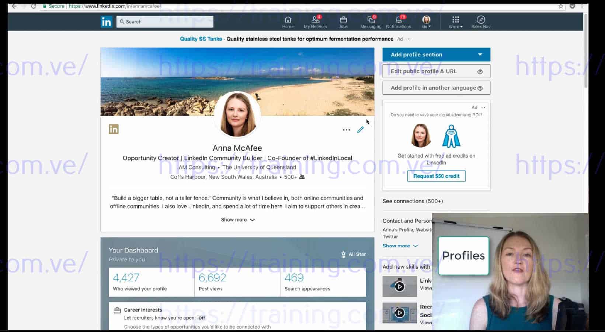Screen dimensions: 605x332
Task: Click the Career interests briefcase icon
Action: [117, 310]
